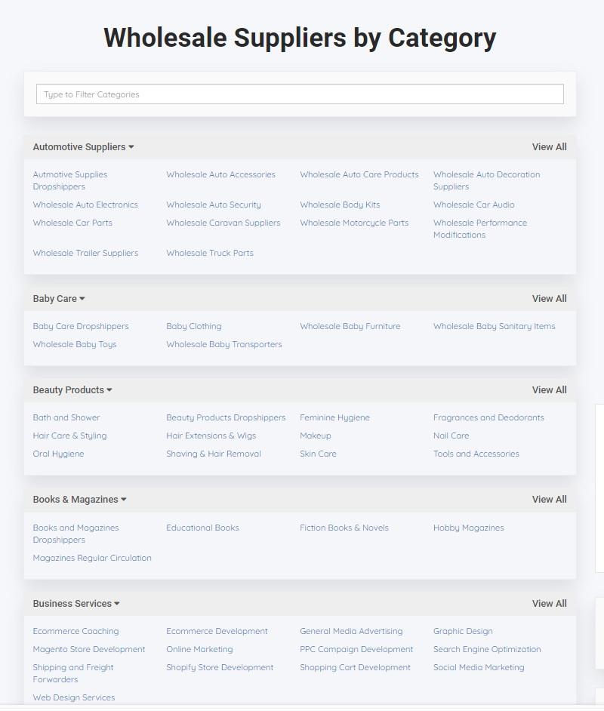View All in Baby Care section

549,299
